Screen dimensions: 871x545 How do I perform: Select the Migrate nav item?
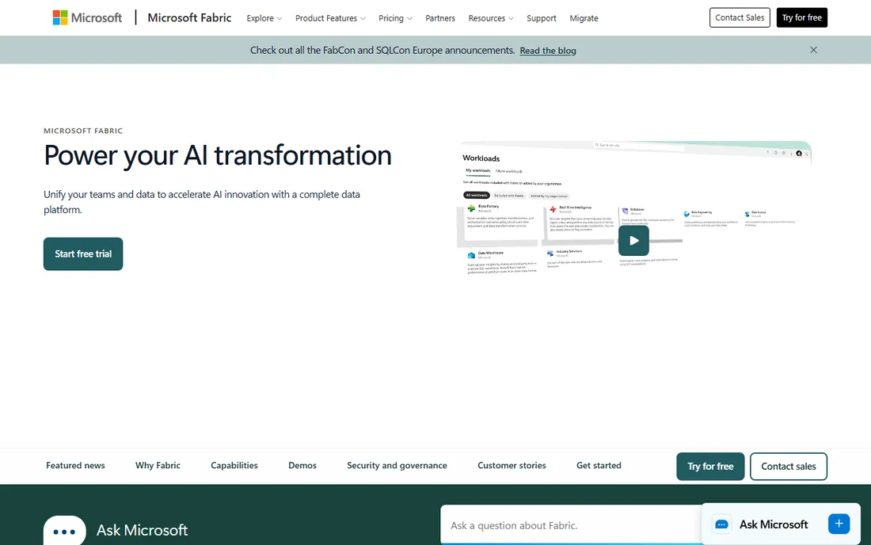point(584,18)
